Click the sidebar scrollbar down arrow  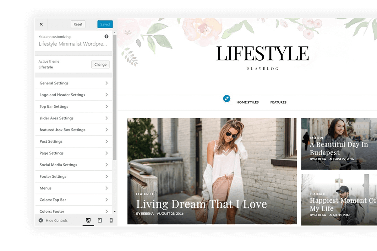pyautogui.click(x=114, y=212)
